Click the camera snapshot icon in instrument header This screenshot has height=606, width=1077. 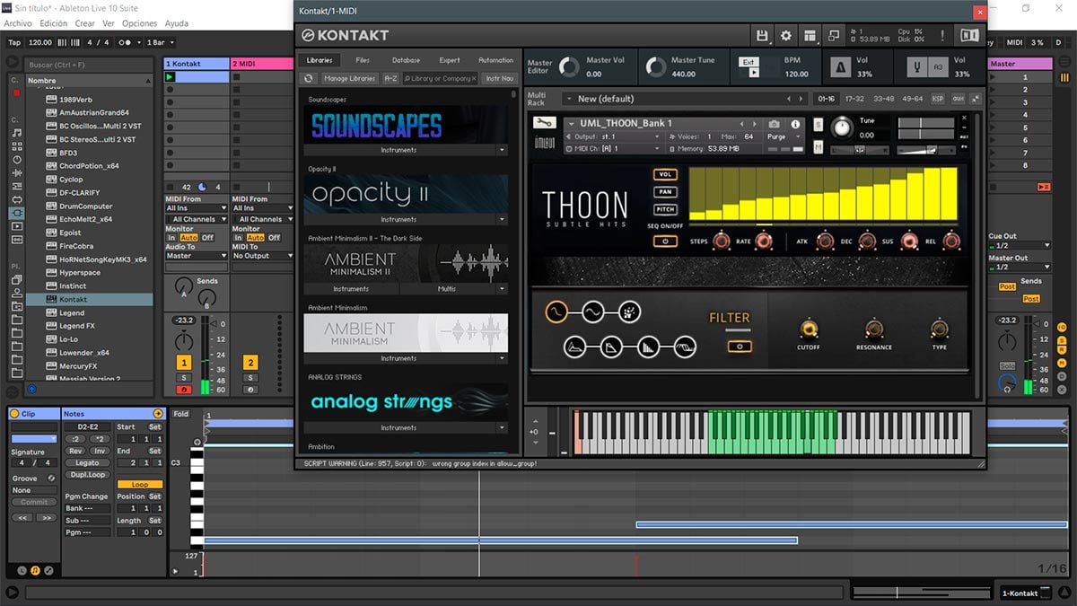[774, 124]
